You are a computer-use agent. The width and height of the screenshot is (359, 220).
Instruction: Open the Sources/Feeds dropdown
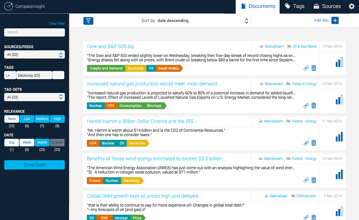pyautogui.click(x=34, y=55)
